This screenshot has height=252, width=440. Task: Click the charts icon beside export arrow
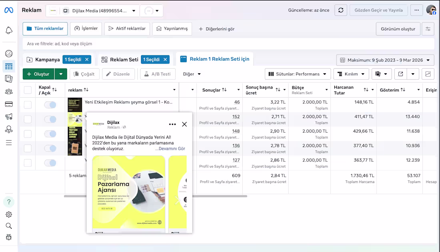(428, 74)
